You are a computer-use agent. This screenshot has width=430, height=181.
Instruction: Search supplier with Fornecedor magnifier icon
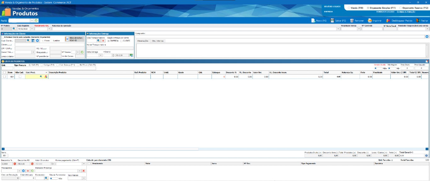46,178
